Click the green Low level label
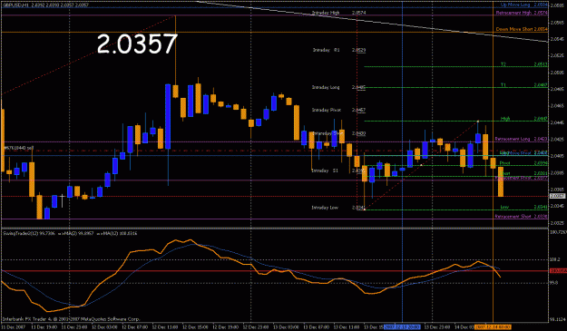This screenshot has height=331, width=567. pyautogui.click(x=504, y=207)
